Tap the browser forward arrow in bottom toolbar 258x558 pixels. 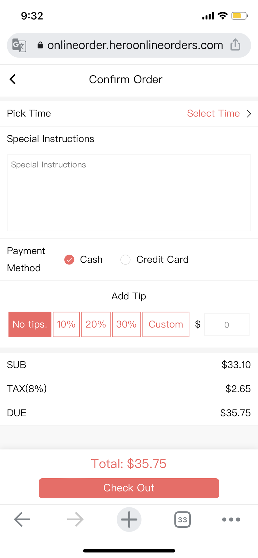75,519
